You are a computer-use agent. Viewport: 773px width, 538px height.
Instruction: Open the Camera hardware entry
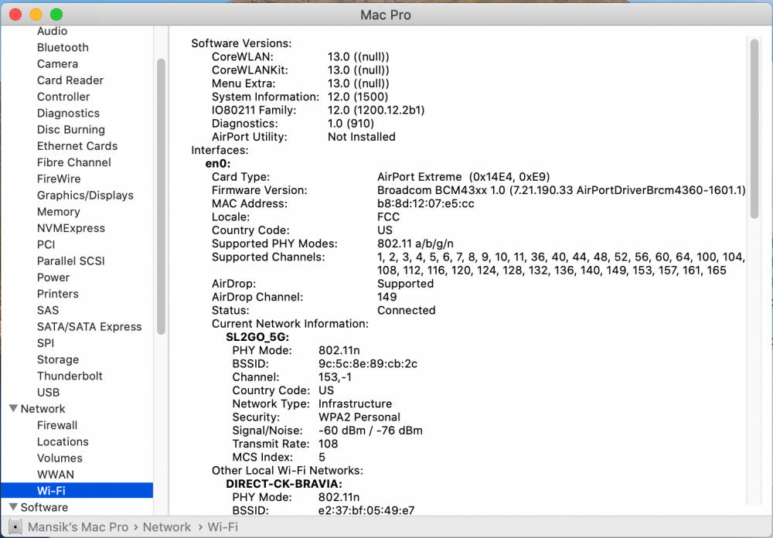pos(57,63)
